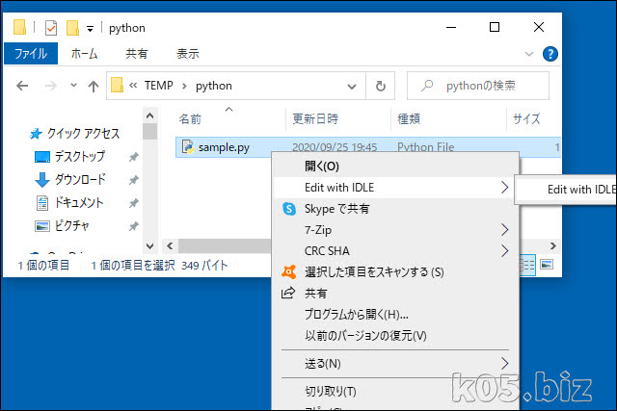The width and height of the screenshot is (617, 411).
Task: Sort by the 更新日時 column header
Action: coord(315,118)
